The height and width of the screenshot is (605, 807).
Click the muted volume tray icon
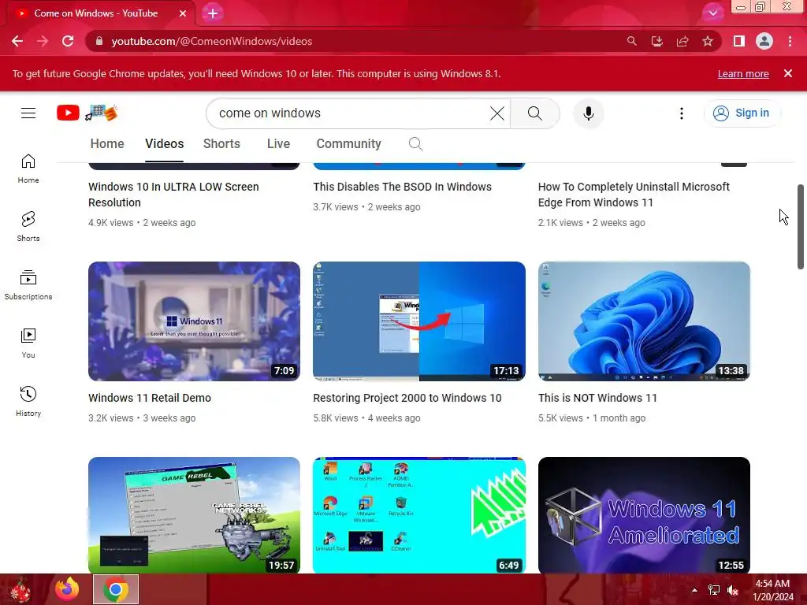733,590
